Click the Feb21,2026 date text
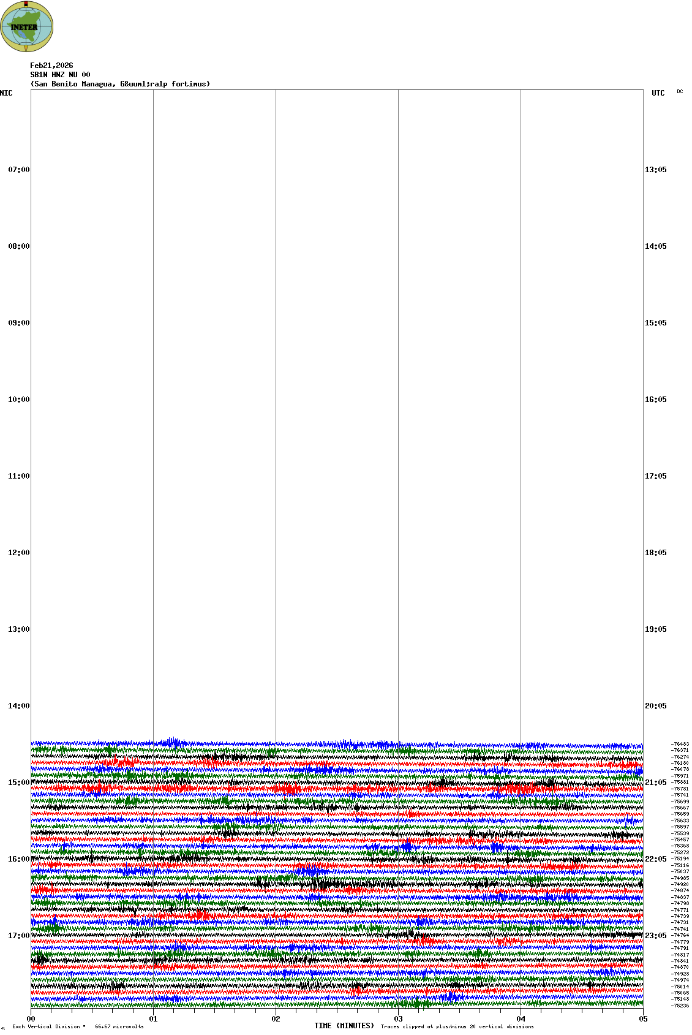Viewport: 692px width, 1035px height. point(51,66)
